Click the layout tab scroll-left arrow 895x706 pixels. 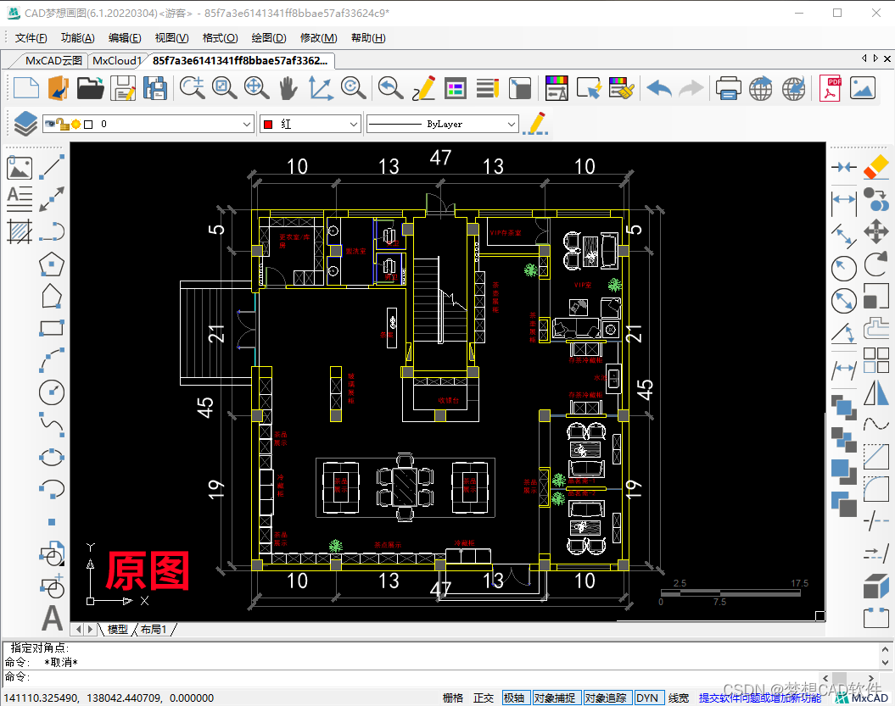[x=79, y=630]
